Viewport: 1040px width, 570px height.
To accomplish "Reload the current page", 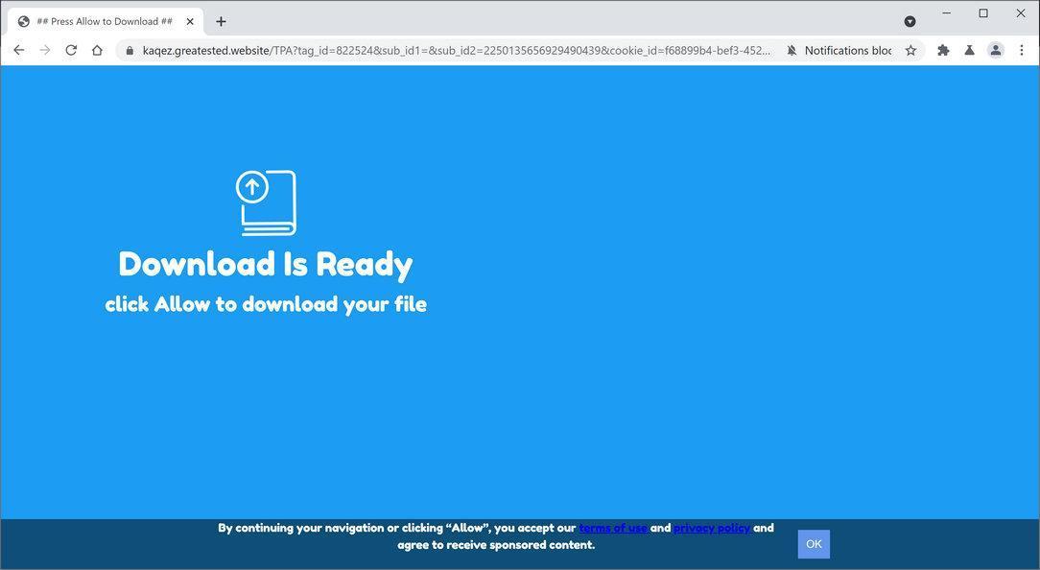I will [x=71, y=50].
